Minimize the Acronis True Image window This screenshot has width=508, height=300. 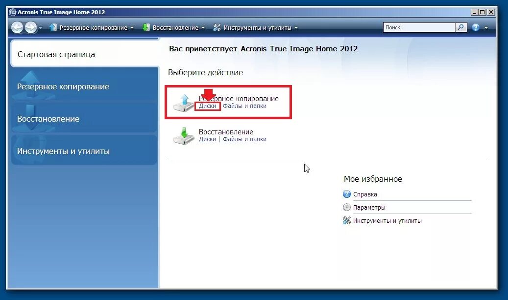[x=474, y=12]
